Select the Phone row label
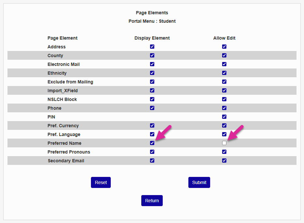This screenshot has width=304, height=223. 55,108
